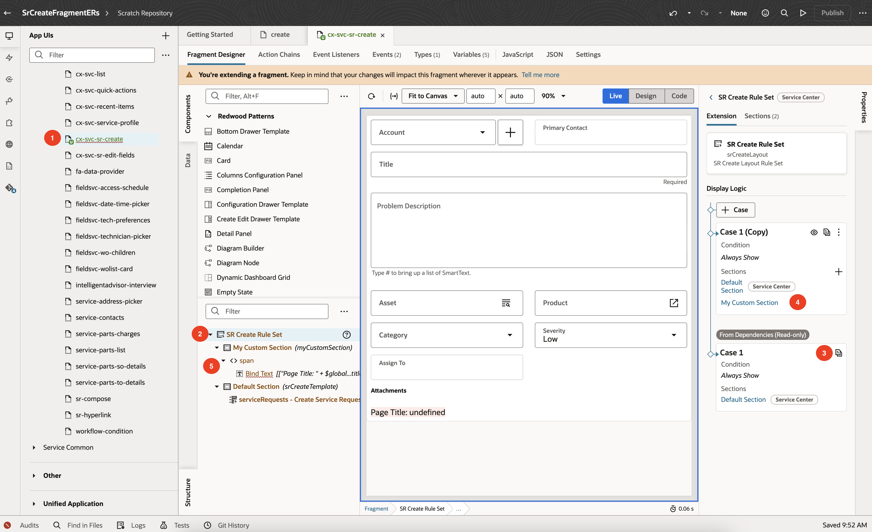Duplicate Case 1 (Copy) using copy icon
Screen dimensions: 872x532
click(826, 232)
